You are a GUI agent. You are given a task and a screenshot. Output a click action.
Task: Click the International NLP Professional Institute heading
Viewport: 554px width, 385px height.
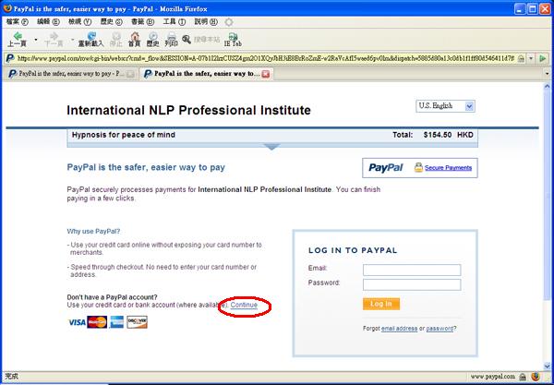[x=188, y=110]
